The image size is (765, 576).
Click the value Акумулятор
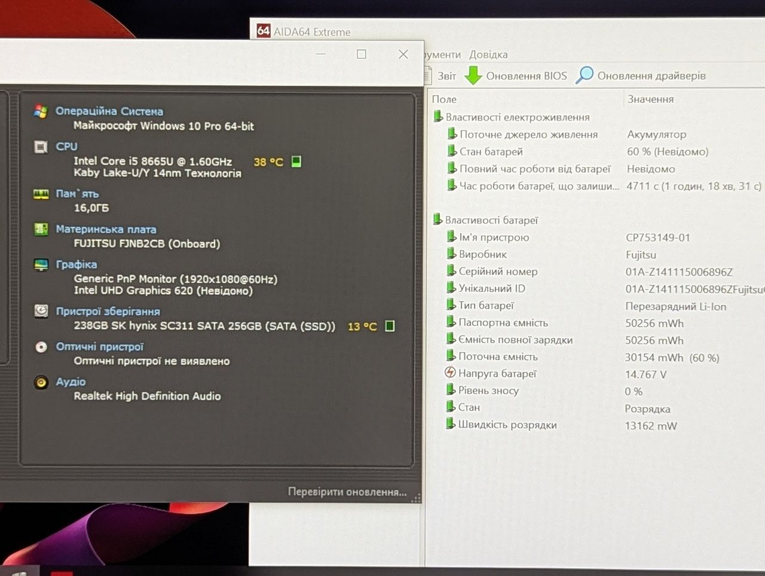[657, 135]
